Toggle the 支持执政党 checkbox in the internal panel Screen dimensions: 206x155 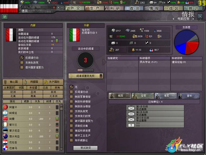[x=22, y=63]
